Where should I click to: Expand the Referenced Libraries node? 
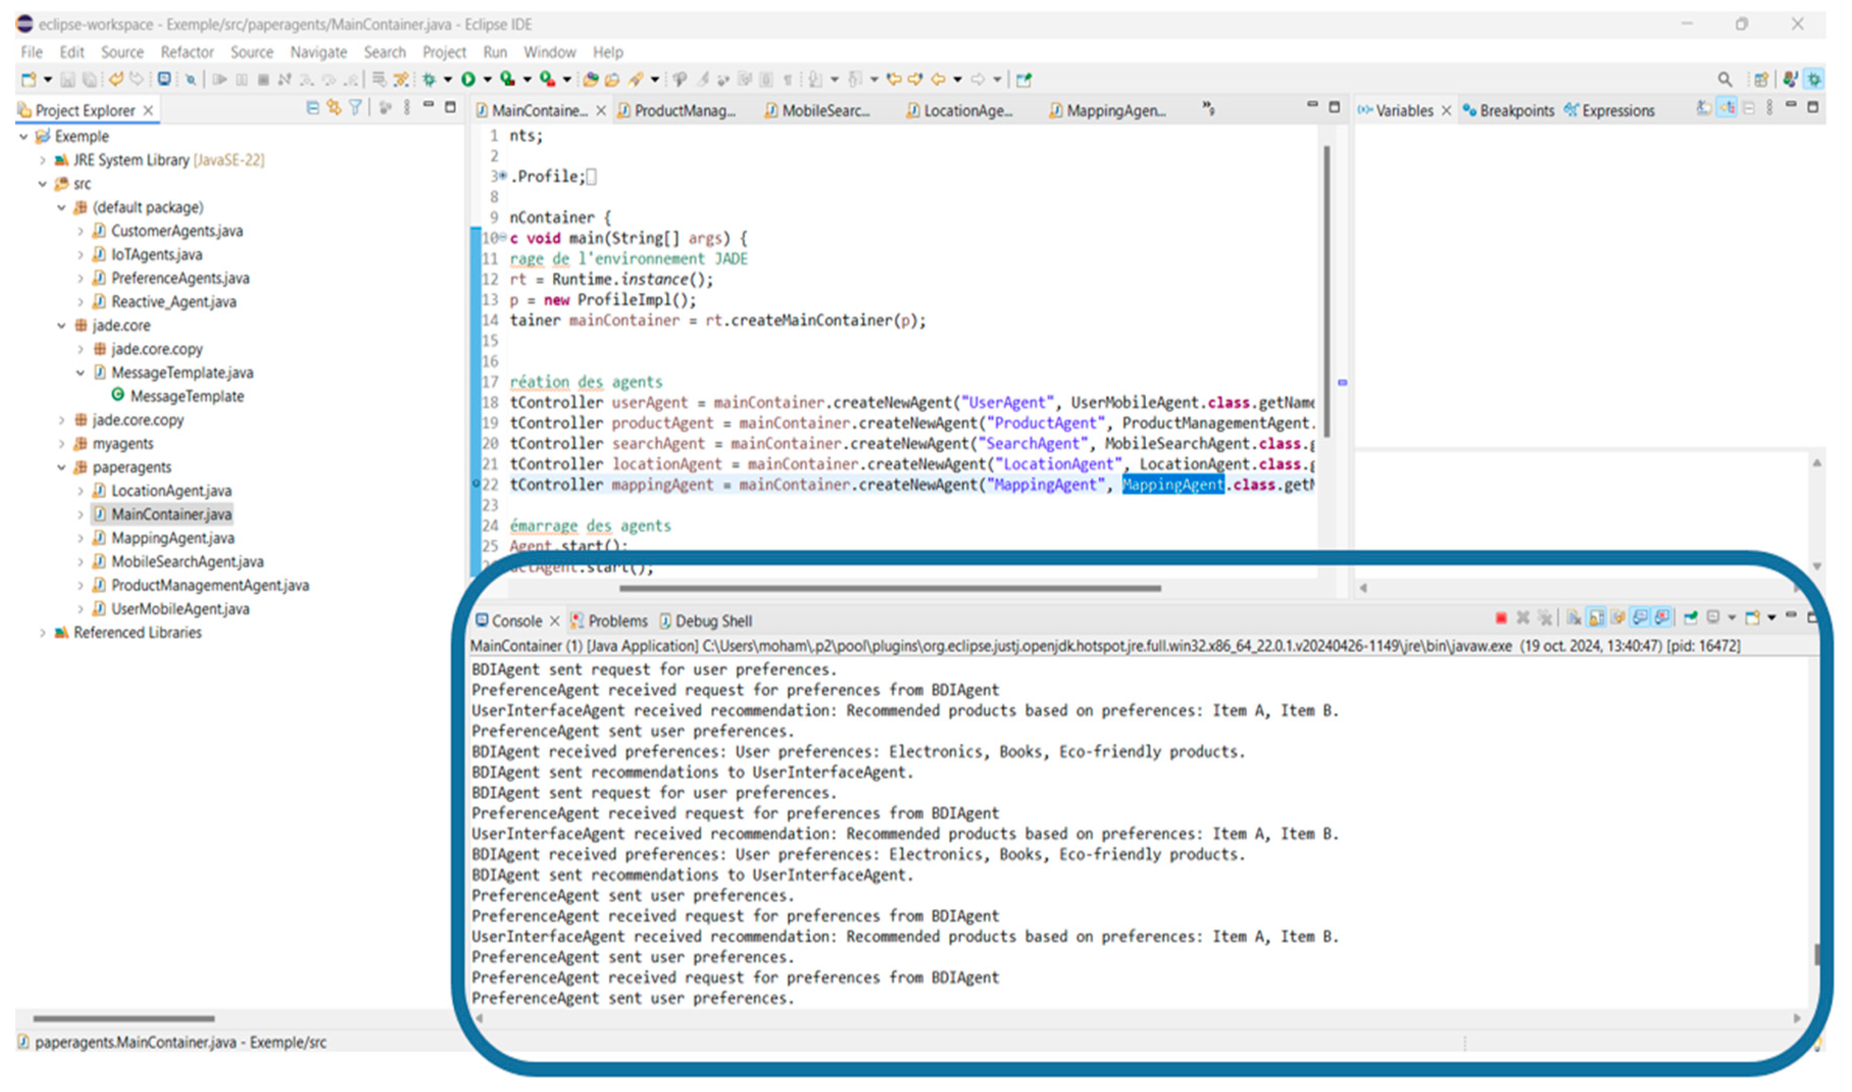click(x=43, y=633)
